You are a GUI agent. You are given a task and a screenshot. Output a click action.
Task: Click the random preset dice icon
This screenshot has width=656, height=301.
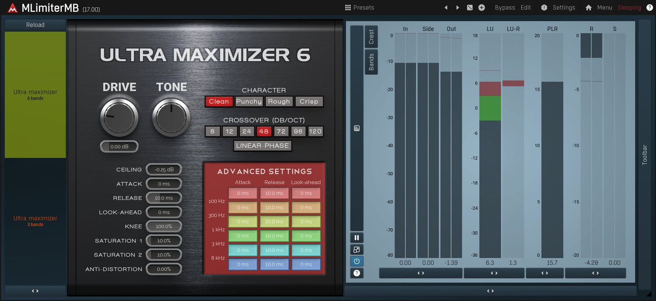470,7
